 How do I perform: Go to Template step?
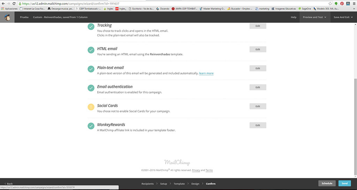tap(179, 184)
